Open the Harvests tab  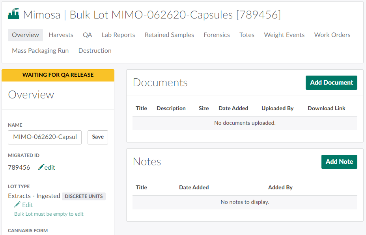[x=61, y=35]
